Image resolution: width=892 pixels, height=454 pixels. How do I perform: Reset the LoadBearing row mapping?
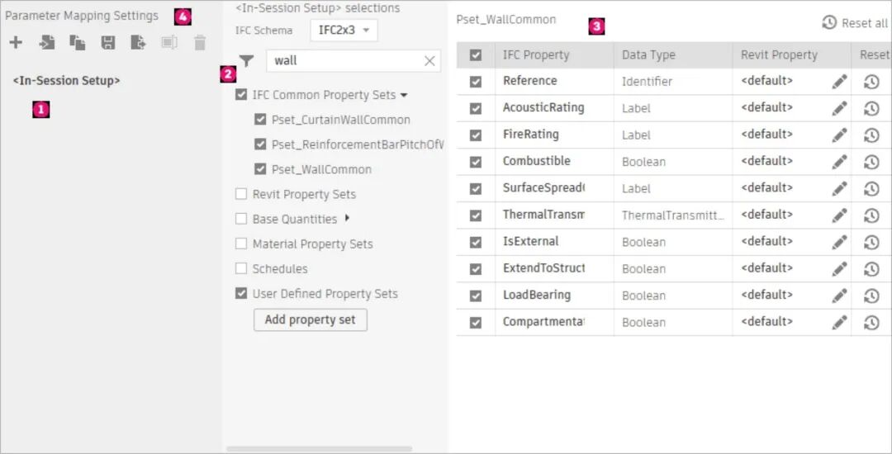tap(871, 296)
